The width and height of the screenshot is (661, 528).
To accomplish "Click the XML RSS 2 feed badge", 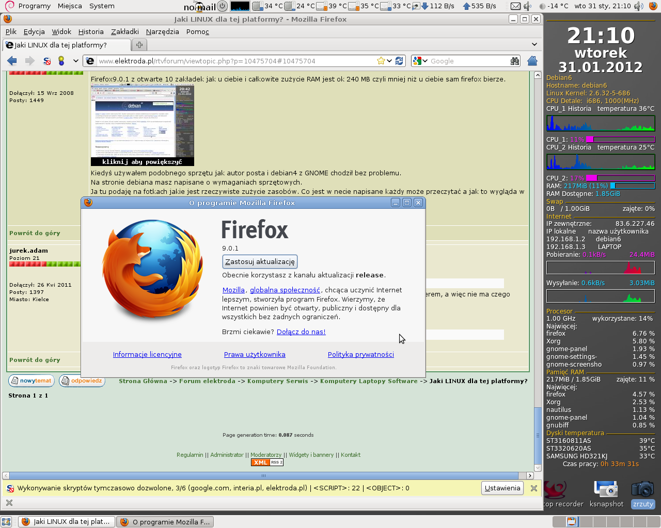I will [x=267, y=463].
